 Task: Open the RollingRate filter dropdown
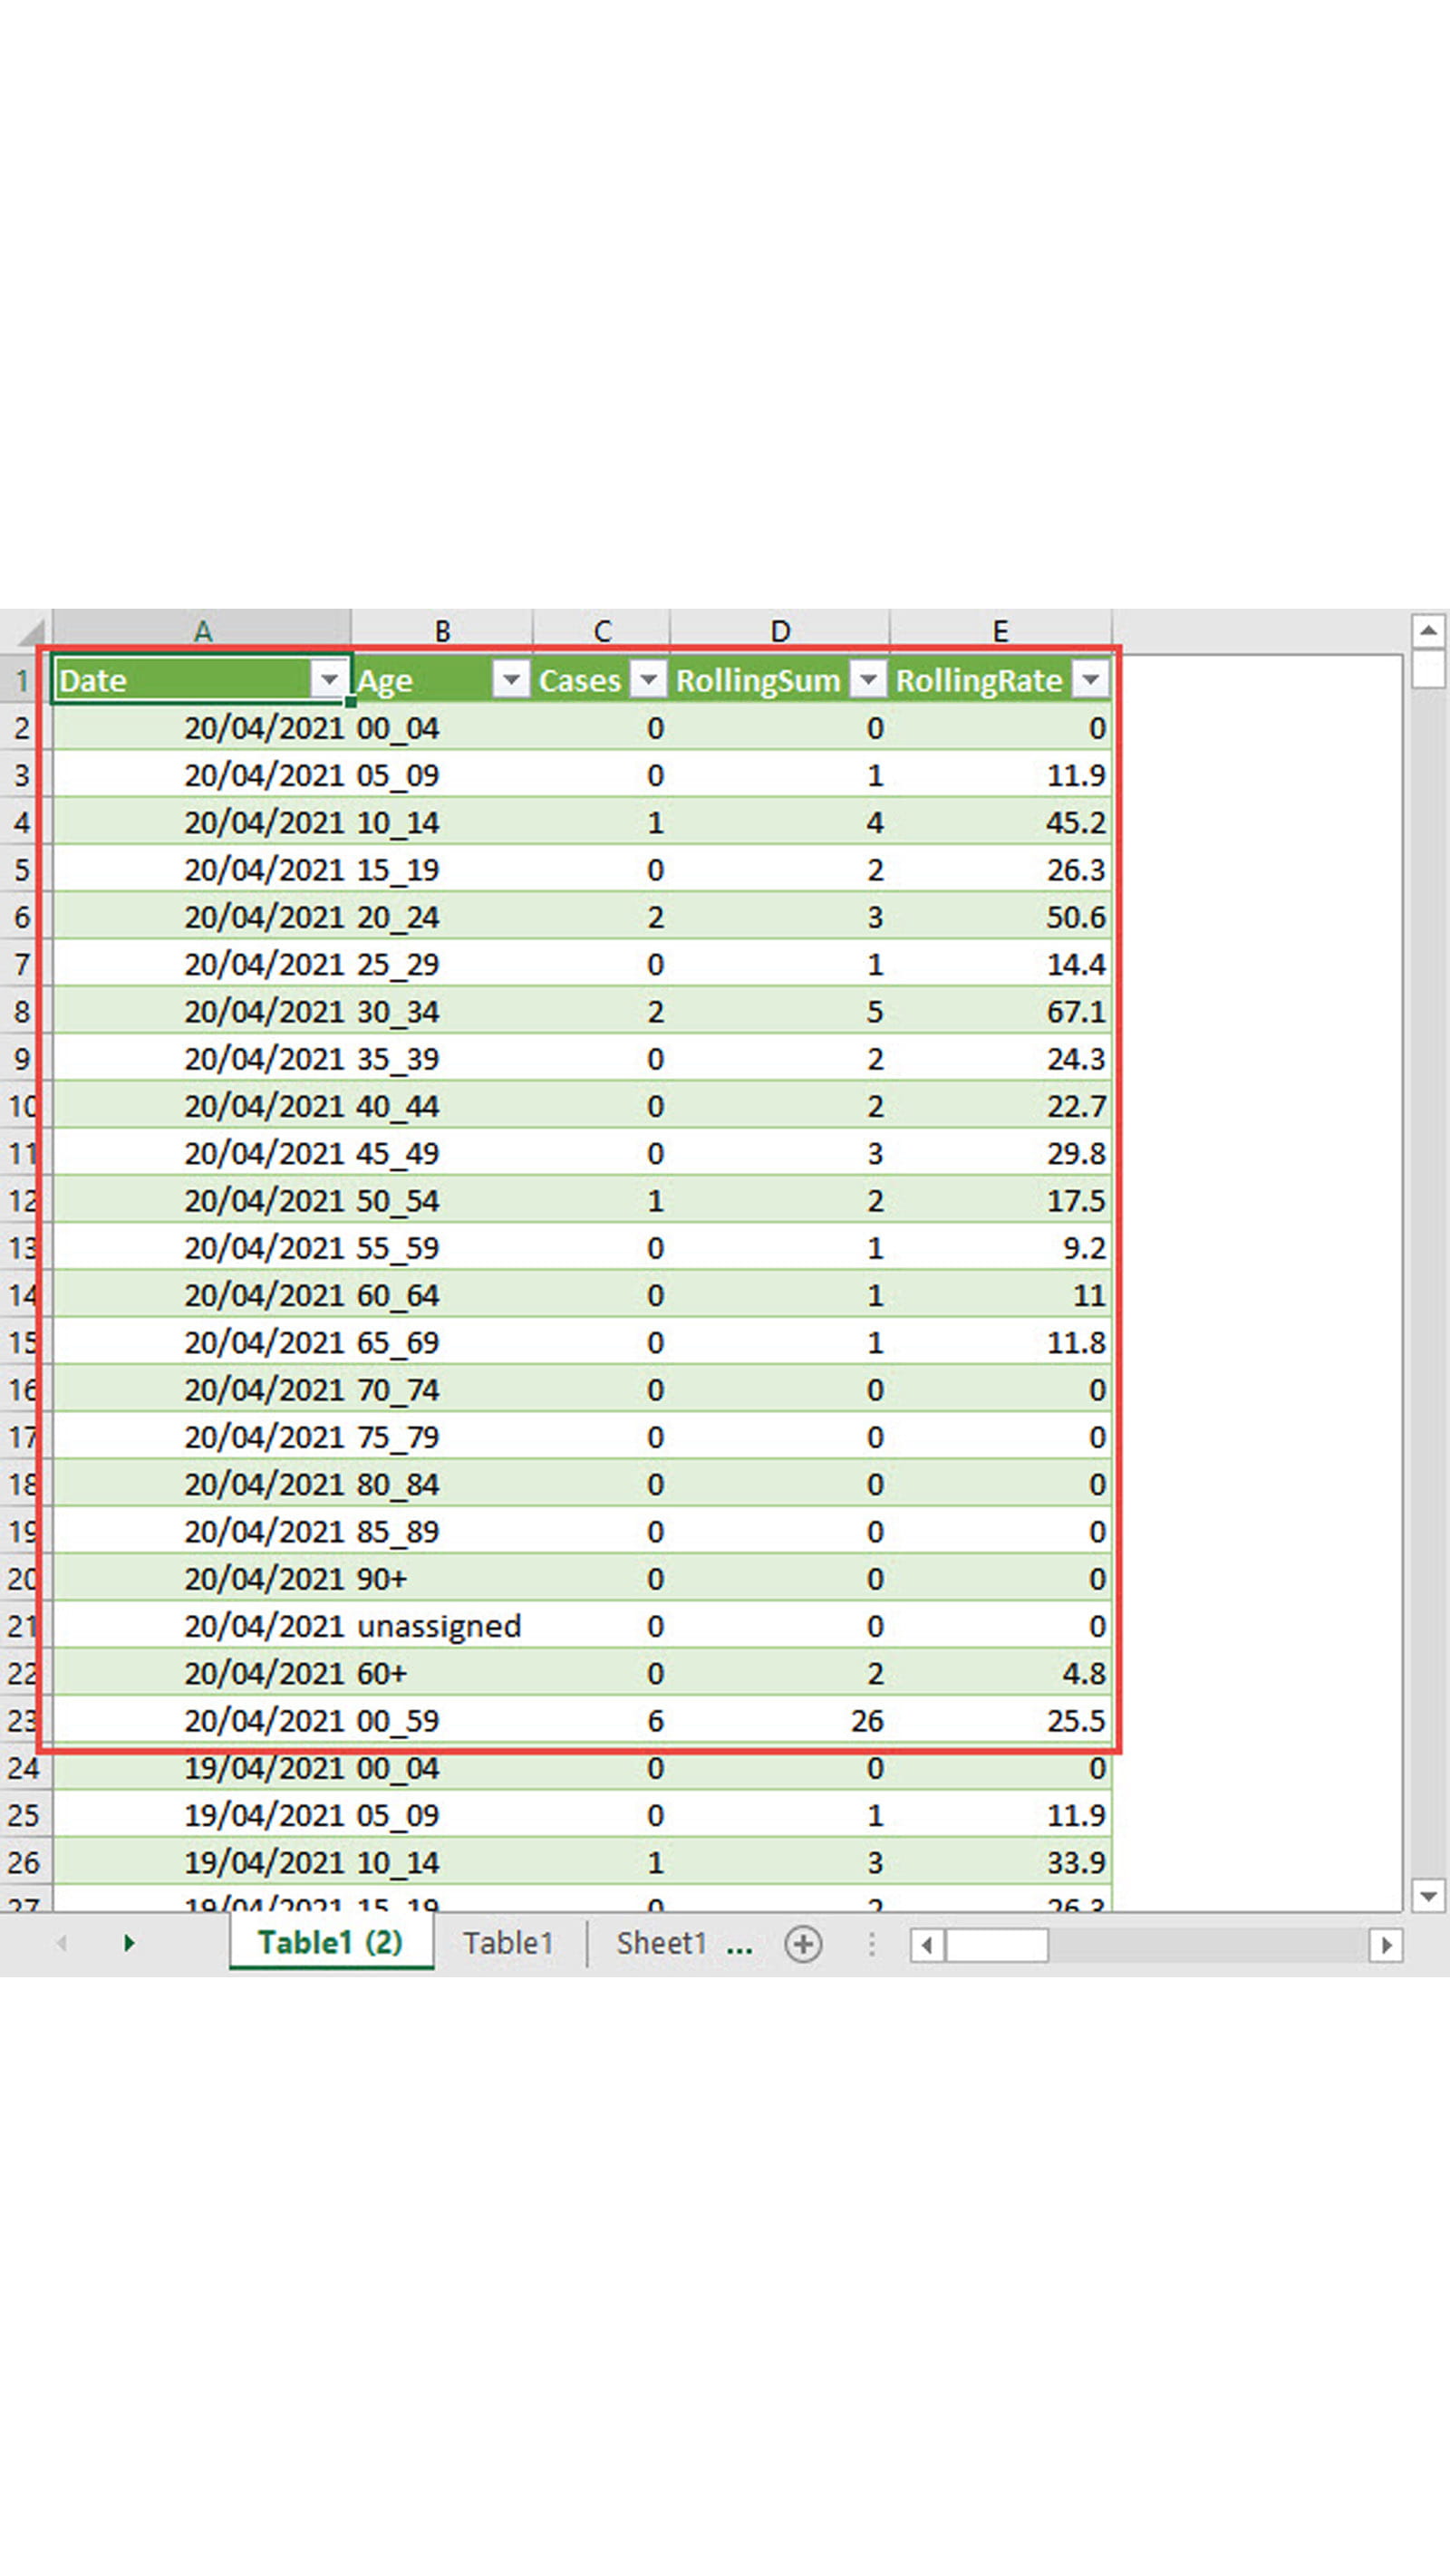[x=1089, y=680]
